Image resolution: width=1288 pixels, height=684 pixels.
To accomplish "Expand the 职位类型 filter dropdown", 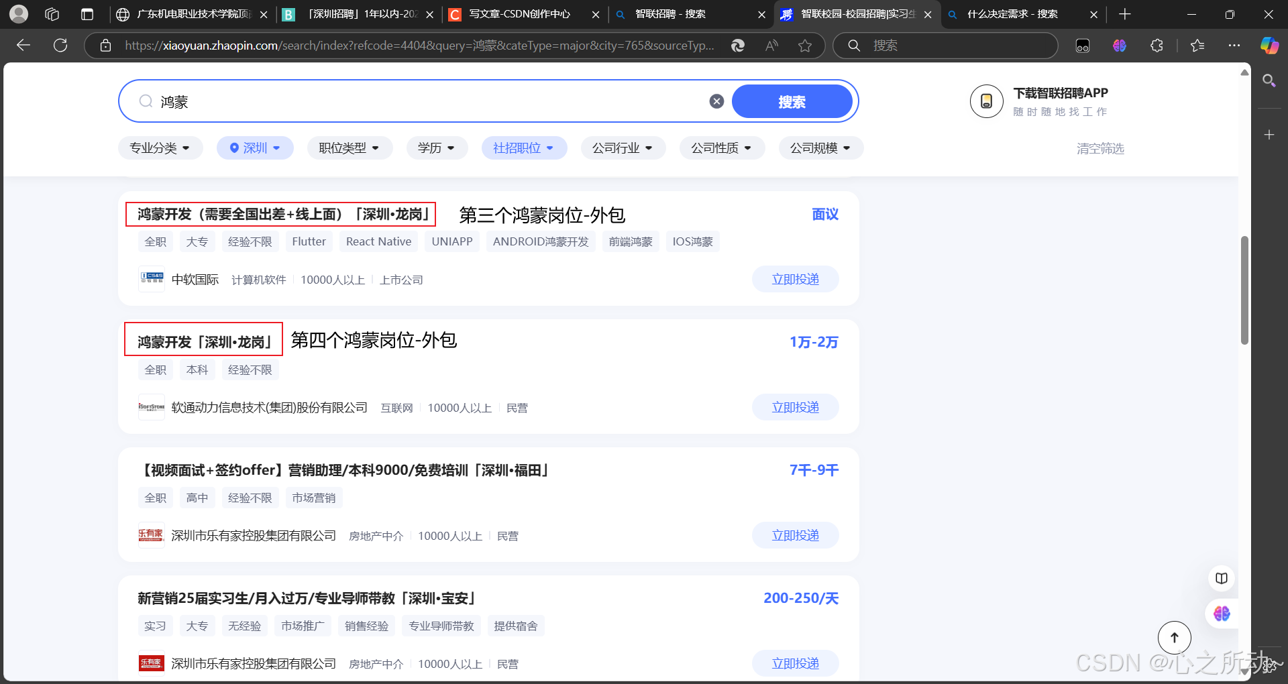I will click(350, 148).
